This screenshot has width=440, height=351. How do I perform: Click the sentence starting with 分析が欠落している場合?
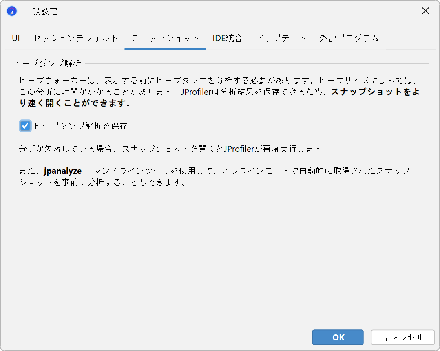(173, 149)
